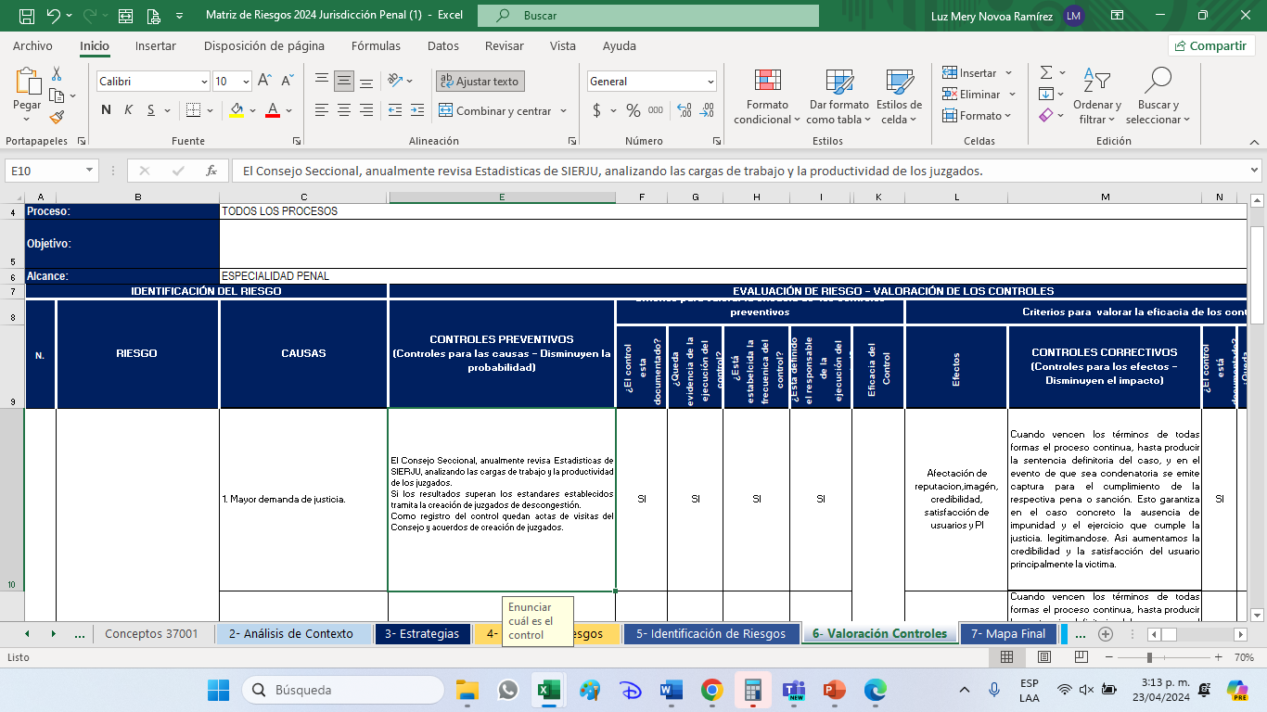1267x712 pixels.
Task: Open Formato cells dropdown
Action: tap(979, 115)
